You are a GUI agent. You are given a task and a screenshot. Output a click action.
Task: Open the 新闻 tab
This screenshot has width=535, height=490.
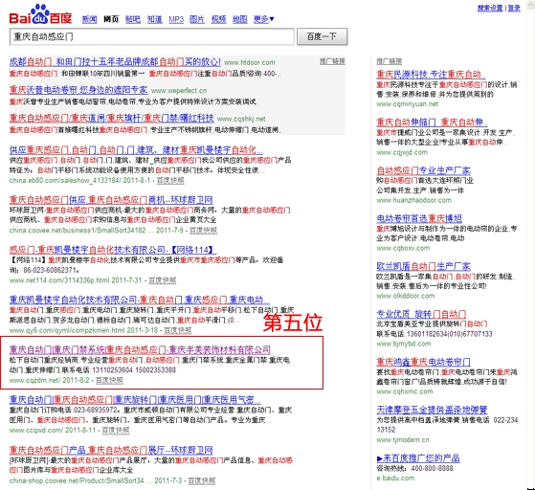click(x=89, y=19)
